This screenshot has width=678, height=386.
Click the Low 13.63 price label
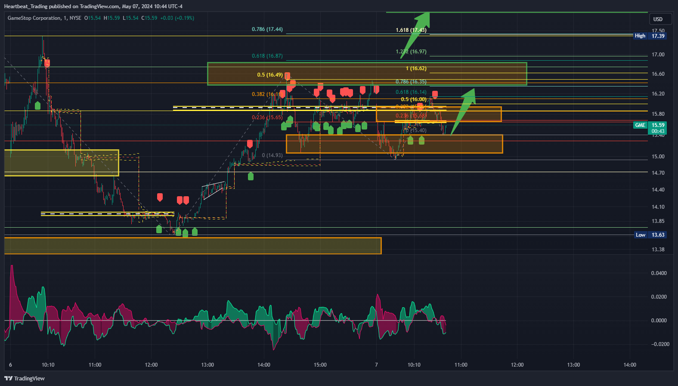tap(650, 235)
